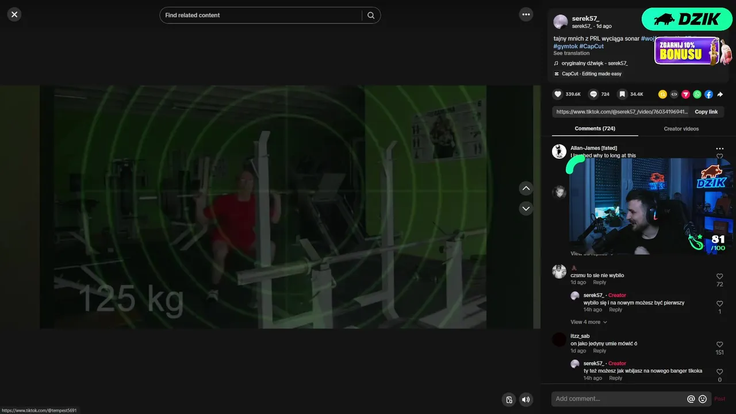Save video with bookmark icon 34.4K
This screenshot has width=736, height=414.
(622, 94)
